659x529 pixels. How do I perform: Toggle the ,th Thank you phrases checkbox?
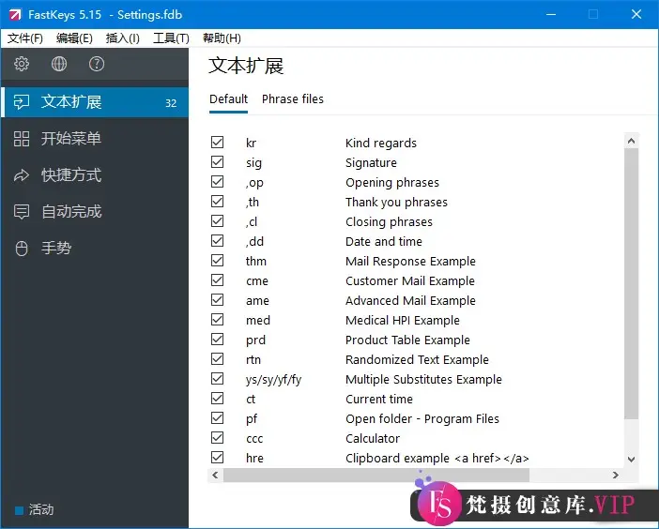217,202
